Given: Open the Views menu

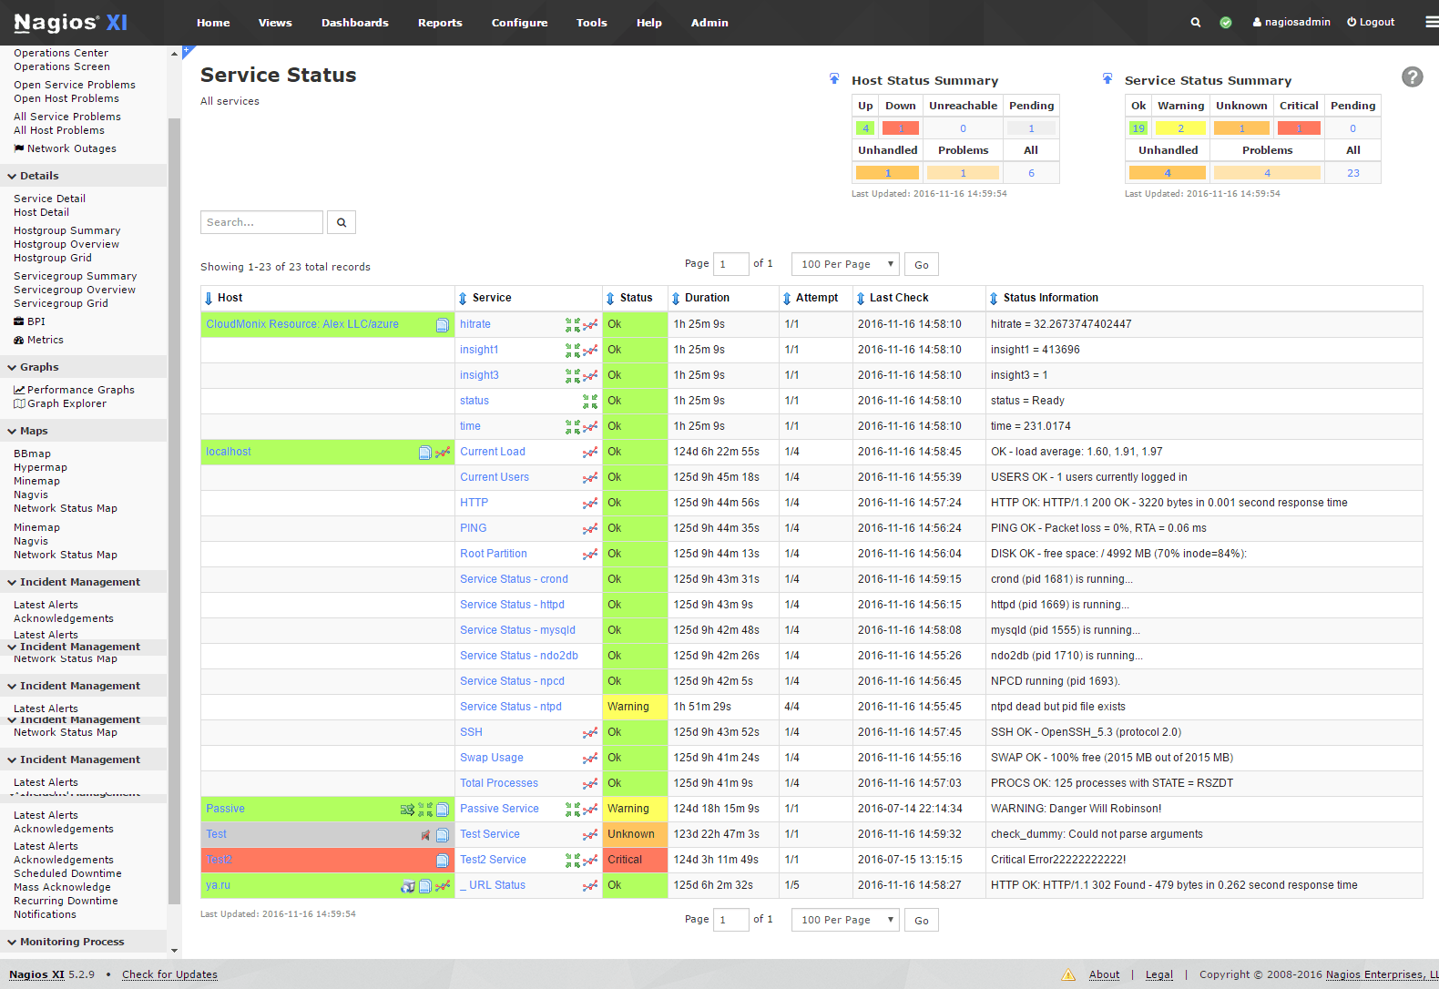Looking at the screenshot, I should point(275,23).
